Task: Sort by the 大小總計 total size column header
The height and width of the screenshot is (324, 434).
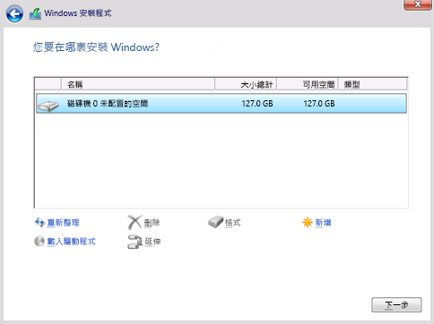Action: pyautogui.click(x=246, y=84)
